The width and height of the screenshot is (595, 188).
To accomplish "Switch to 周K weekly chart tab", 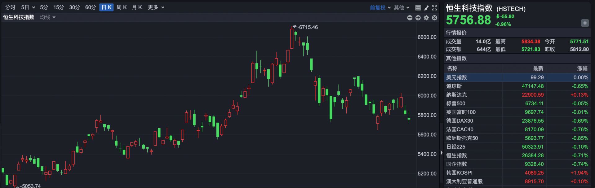I will [x=122, y=7].
